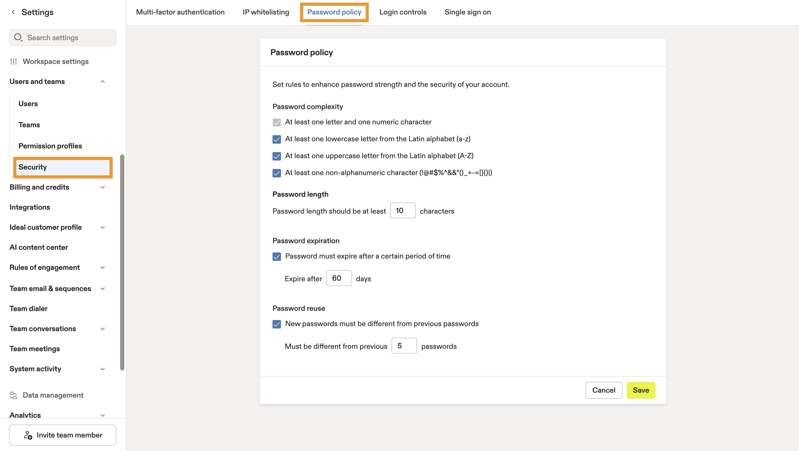Switch to IP whitelisting tab
The width and height of the screenshot is (799, 451).
tap(266, 12)
